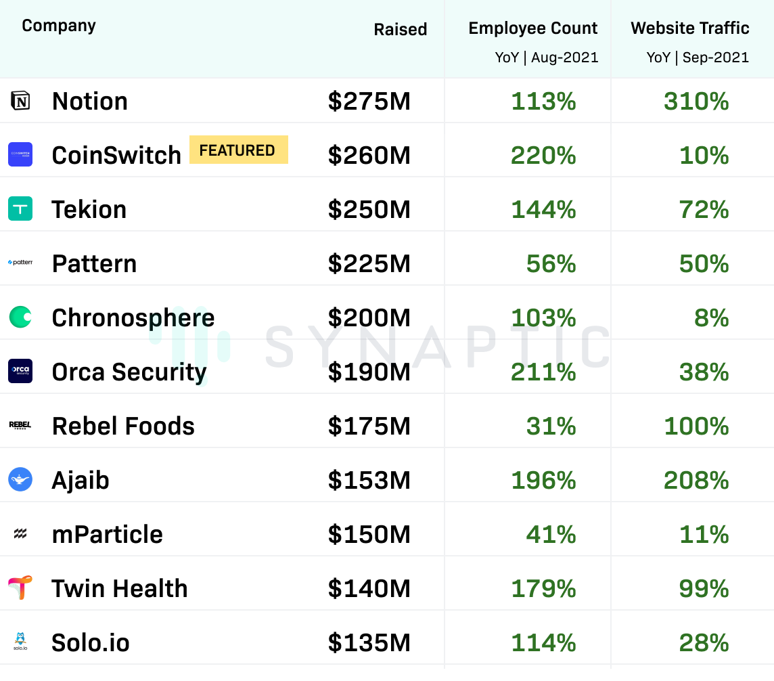Viewport: 774px width, 681px height.
Task: Click the mParticle logo icon
Action: point(20,533)
